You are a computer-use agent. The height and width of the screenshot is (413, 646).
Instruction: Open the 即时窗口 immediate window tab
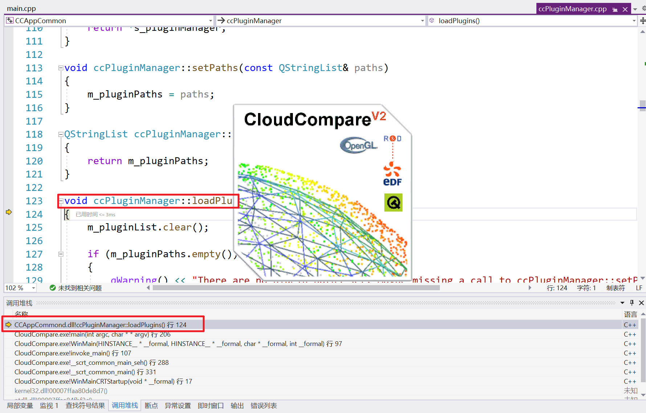211,406
